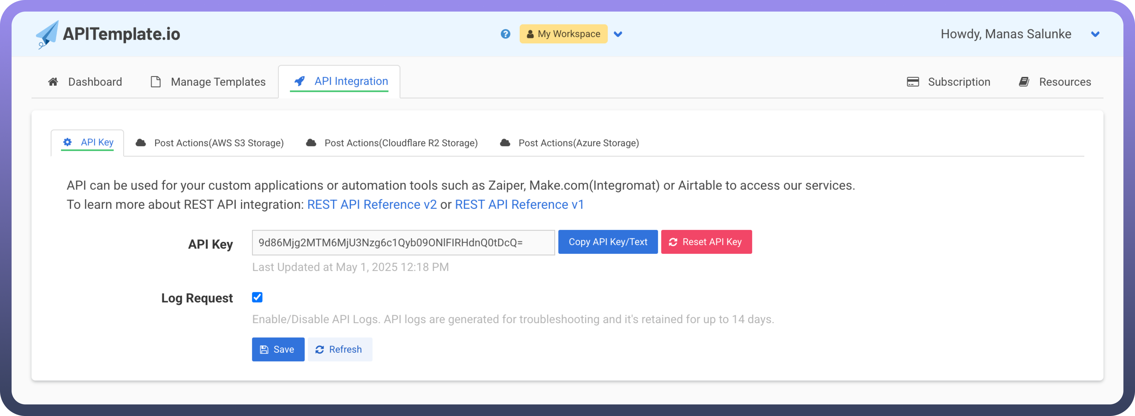The height and width of the screenshot is (416, 1135).
Task: Click the Azure Storage cloud icon
Action: click(505, 143)
